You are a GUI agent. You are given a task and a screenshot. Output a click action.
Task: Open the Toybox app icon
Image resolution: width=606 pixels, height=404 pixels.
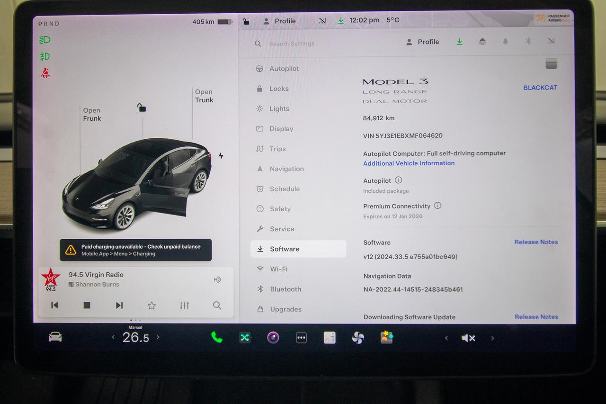pos(386,337)
